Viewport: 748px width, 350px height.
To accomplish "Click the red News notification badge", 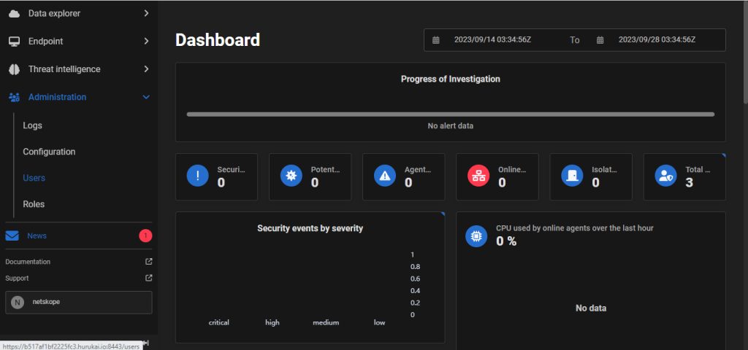I will tap(145, 236).
